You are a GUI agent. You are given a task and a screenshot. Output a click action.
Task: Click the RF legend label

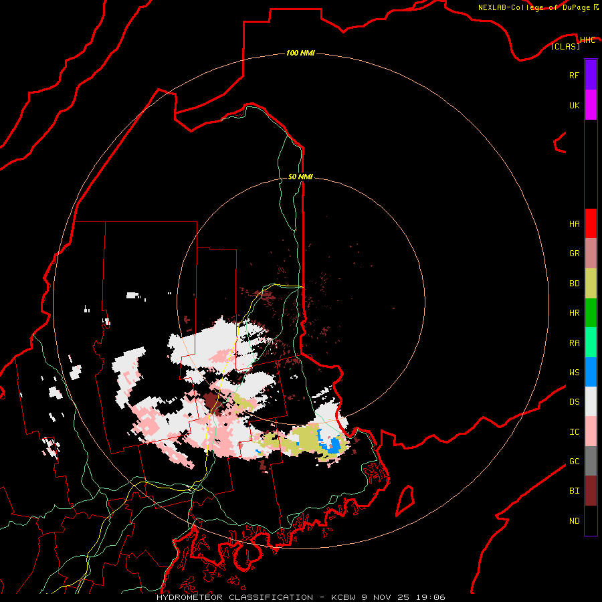click(574, 75)
